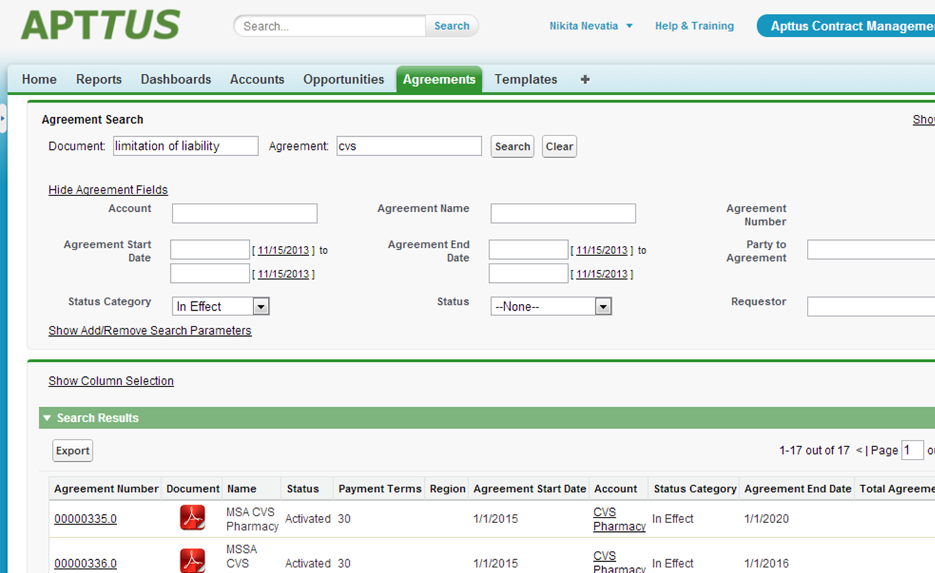Click Show Add/Remove Search Parameters link
The height and width of the screenshot is (573, 935).
pyautogui.click(x=150, y=330)
